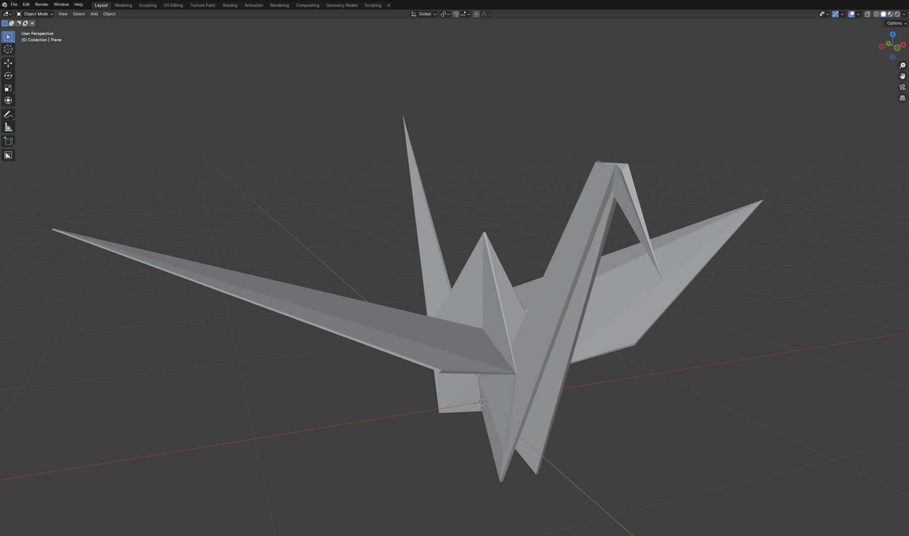Screen dimensions: 909x536
Task: Open the Add menu in the viewport header
Action: coord(94,14)
